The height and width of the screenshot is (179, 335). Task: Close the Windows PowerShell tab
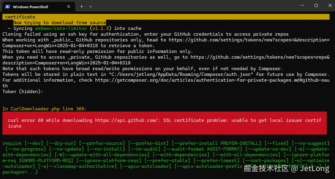pyautogui.click(x=68, y=7)
